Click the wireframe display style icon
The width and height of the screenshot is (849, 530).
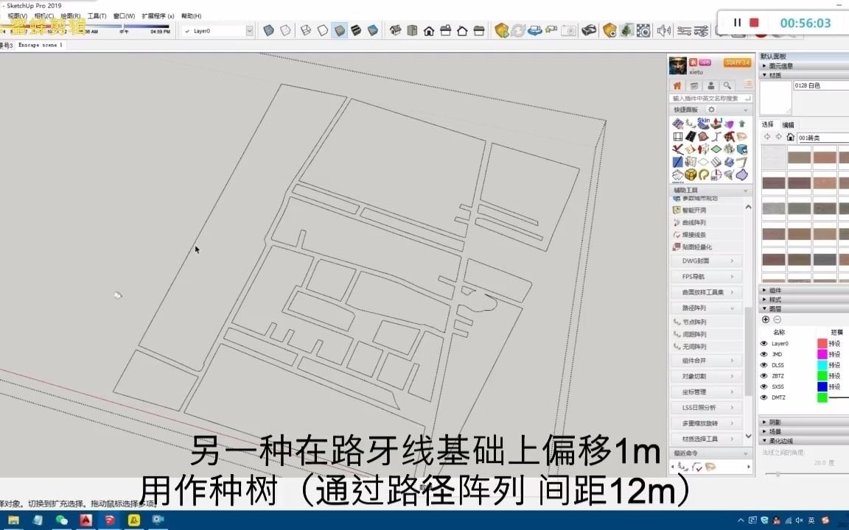304,30
